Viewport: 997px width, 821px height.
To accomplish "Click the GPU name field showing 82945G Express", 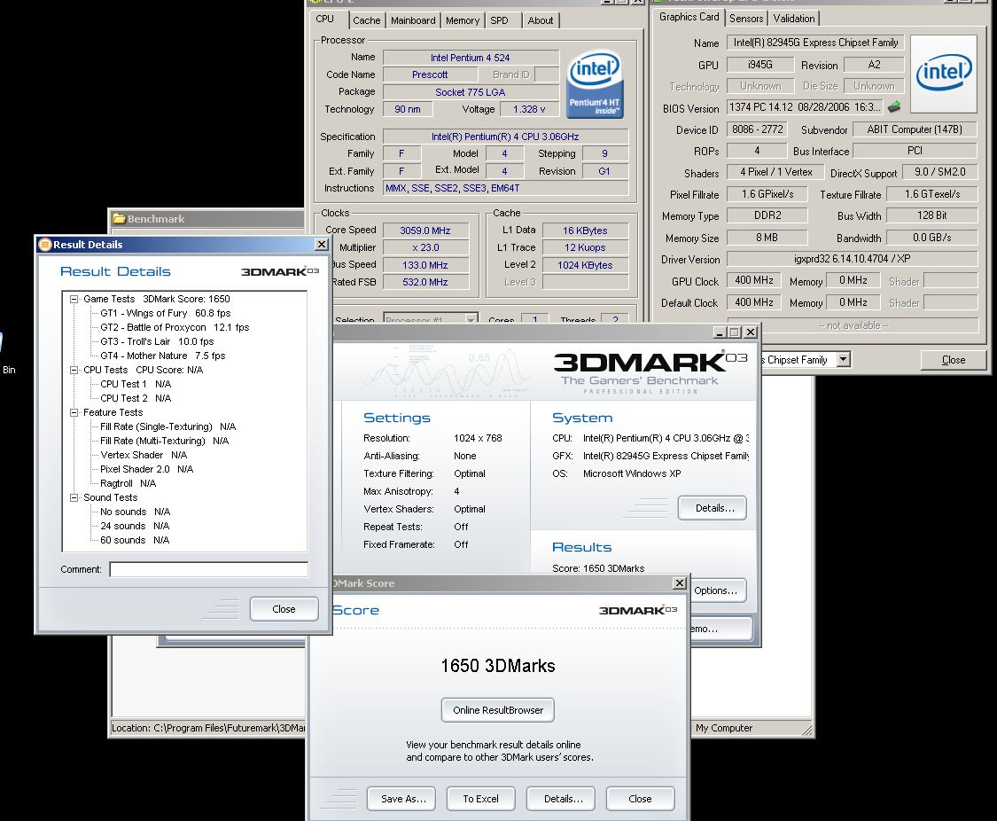I will pos(816,43).
